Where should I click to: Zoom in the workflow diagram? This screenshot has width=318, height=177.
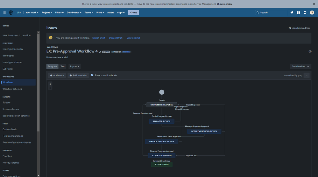(x=50, y=84)
